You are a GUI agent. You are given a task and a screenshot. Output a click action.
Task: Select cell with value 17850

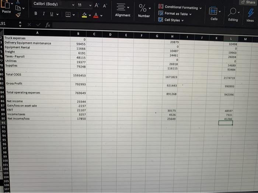(79, 119)
